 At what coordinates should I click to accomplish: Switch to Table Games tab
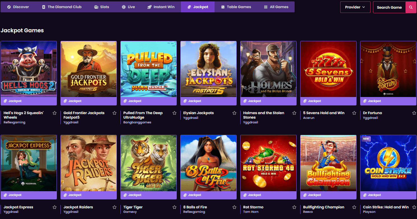[236, 7]
